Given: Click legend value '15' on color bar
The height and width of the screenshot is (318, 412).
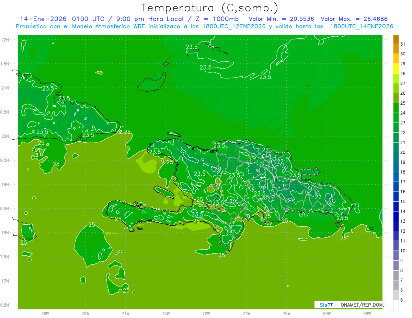Looking at the screenshot, I should coord(403,202).
